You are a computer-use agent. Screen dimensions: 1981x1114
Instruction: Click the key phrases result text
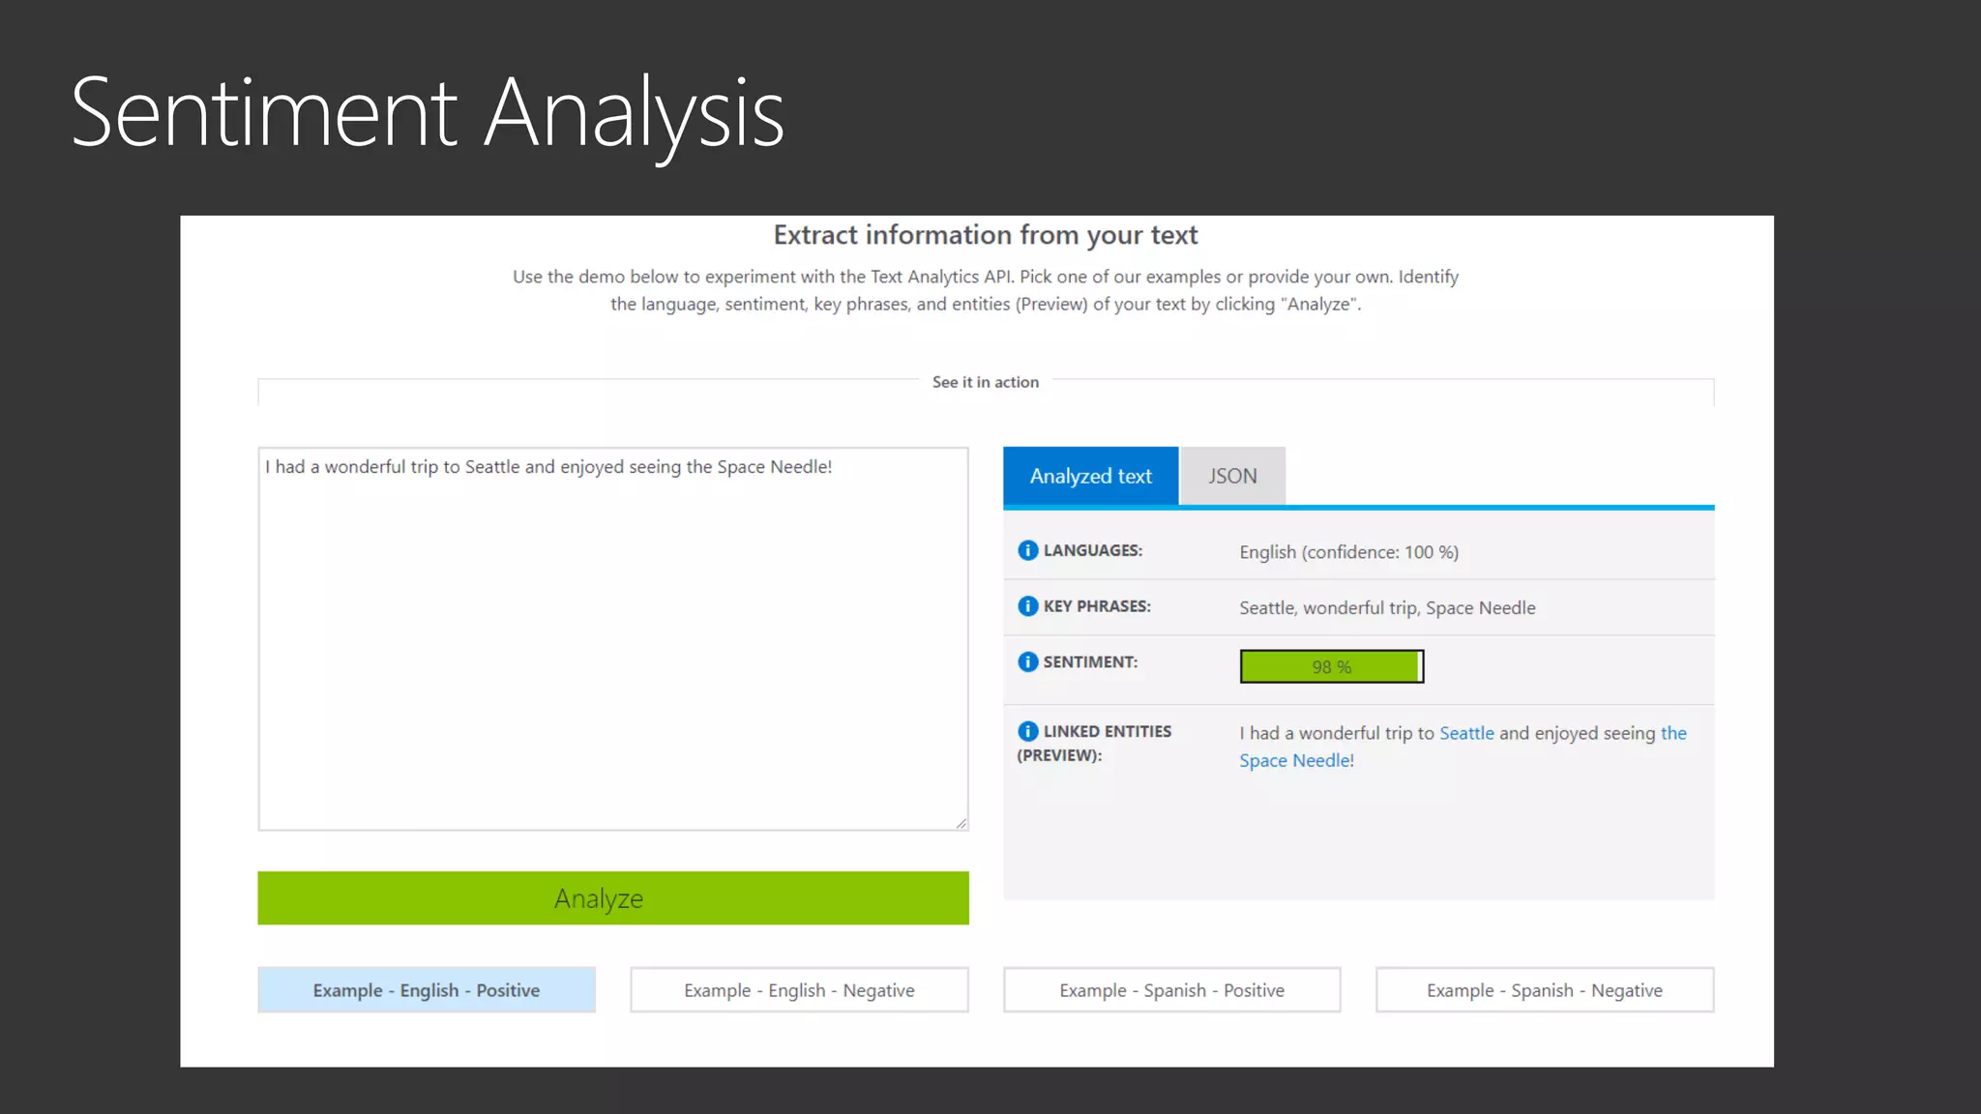coord(1387,608)
